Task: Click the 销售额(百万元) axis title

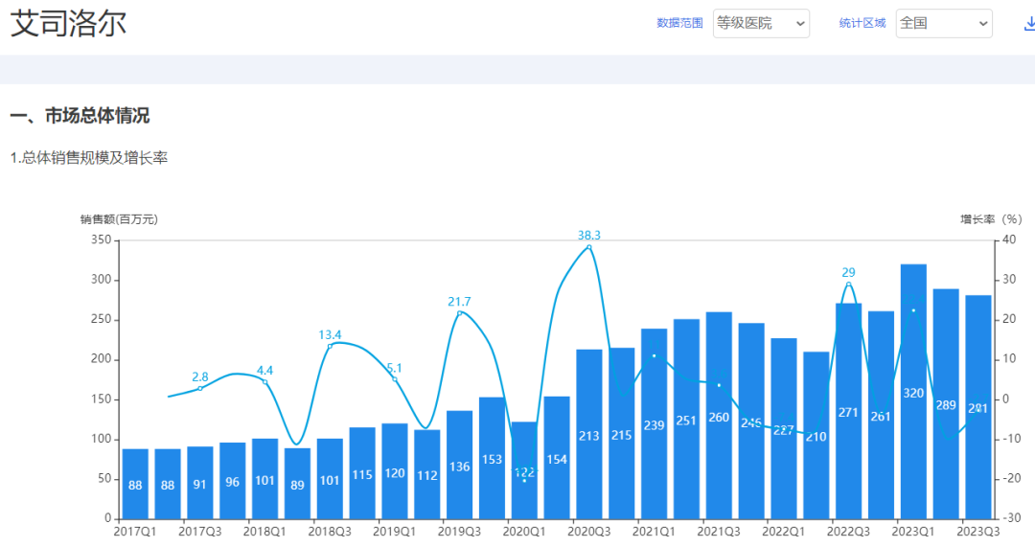Action: pyautogui.click(x=119, y=219)
